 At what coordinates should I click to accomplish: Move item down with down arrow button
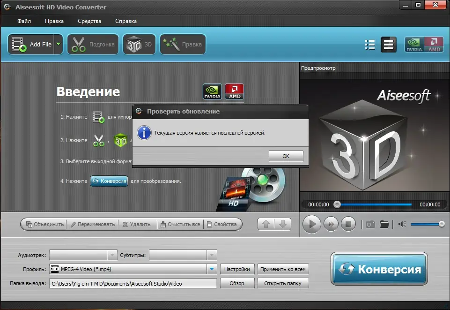(x=283, y=224)
